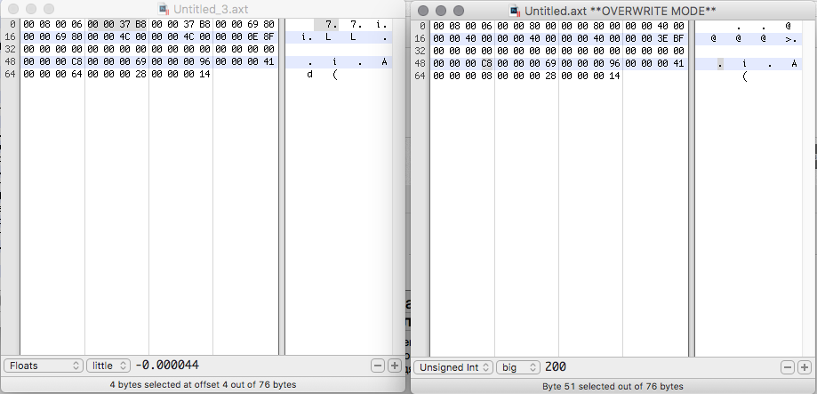Click the Untitled_3.axt window title

[x=211, y=9]
